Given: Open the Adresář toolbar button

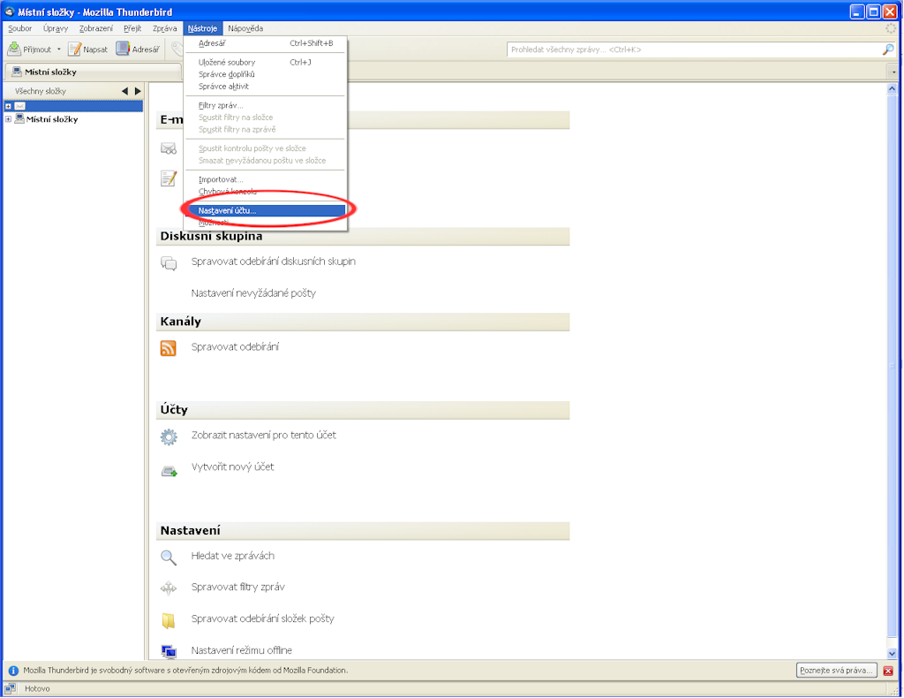Looking at the screenshot, I should pyautogui.click(x=138, y=49).
